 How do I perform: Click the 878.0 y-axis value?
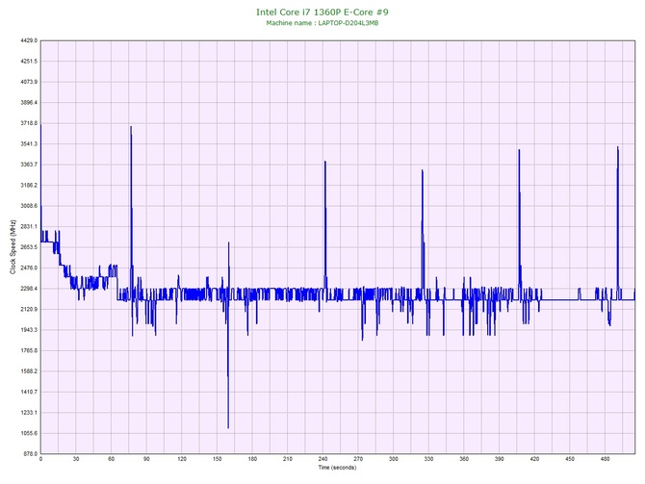point(30,454)
